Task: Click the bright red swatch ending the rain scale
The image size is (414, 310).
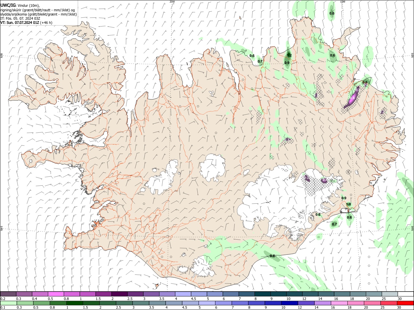Action: (x=405, y=303)
